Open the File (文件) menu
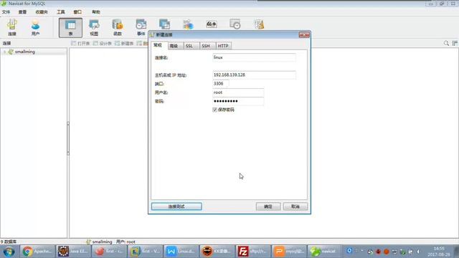The image size is (459, 258). (x=6, y=12)
